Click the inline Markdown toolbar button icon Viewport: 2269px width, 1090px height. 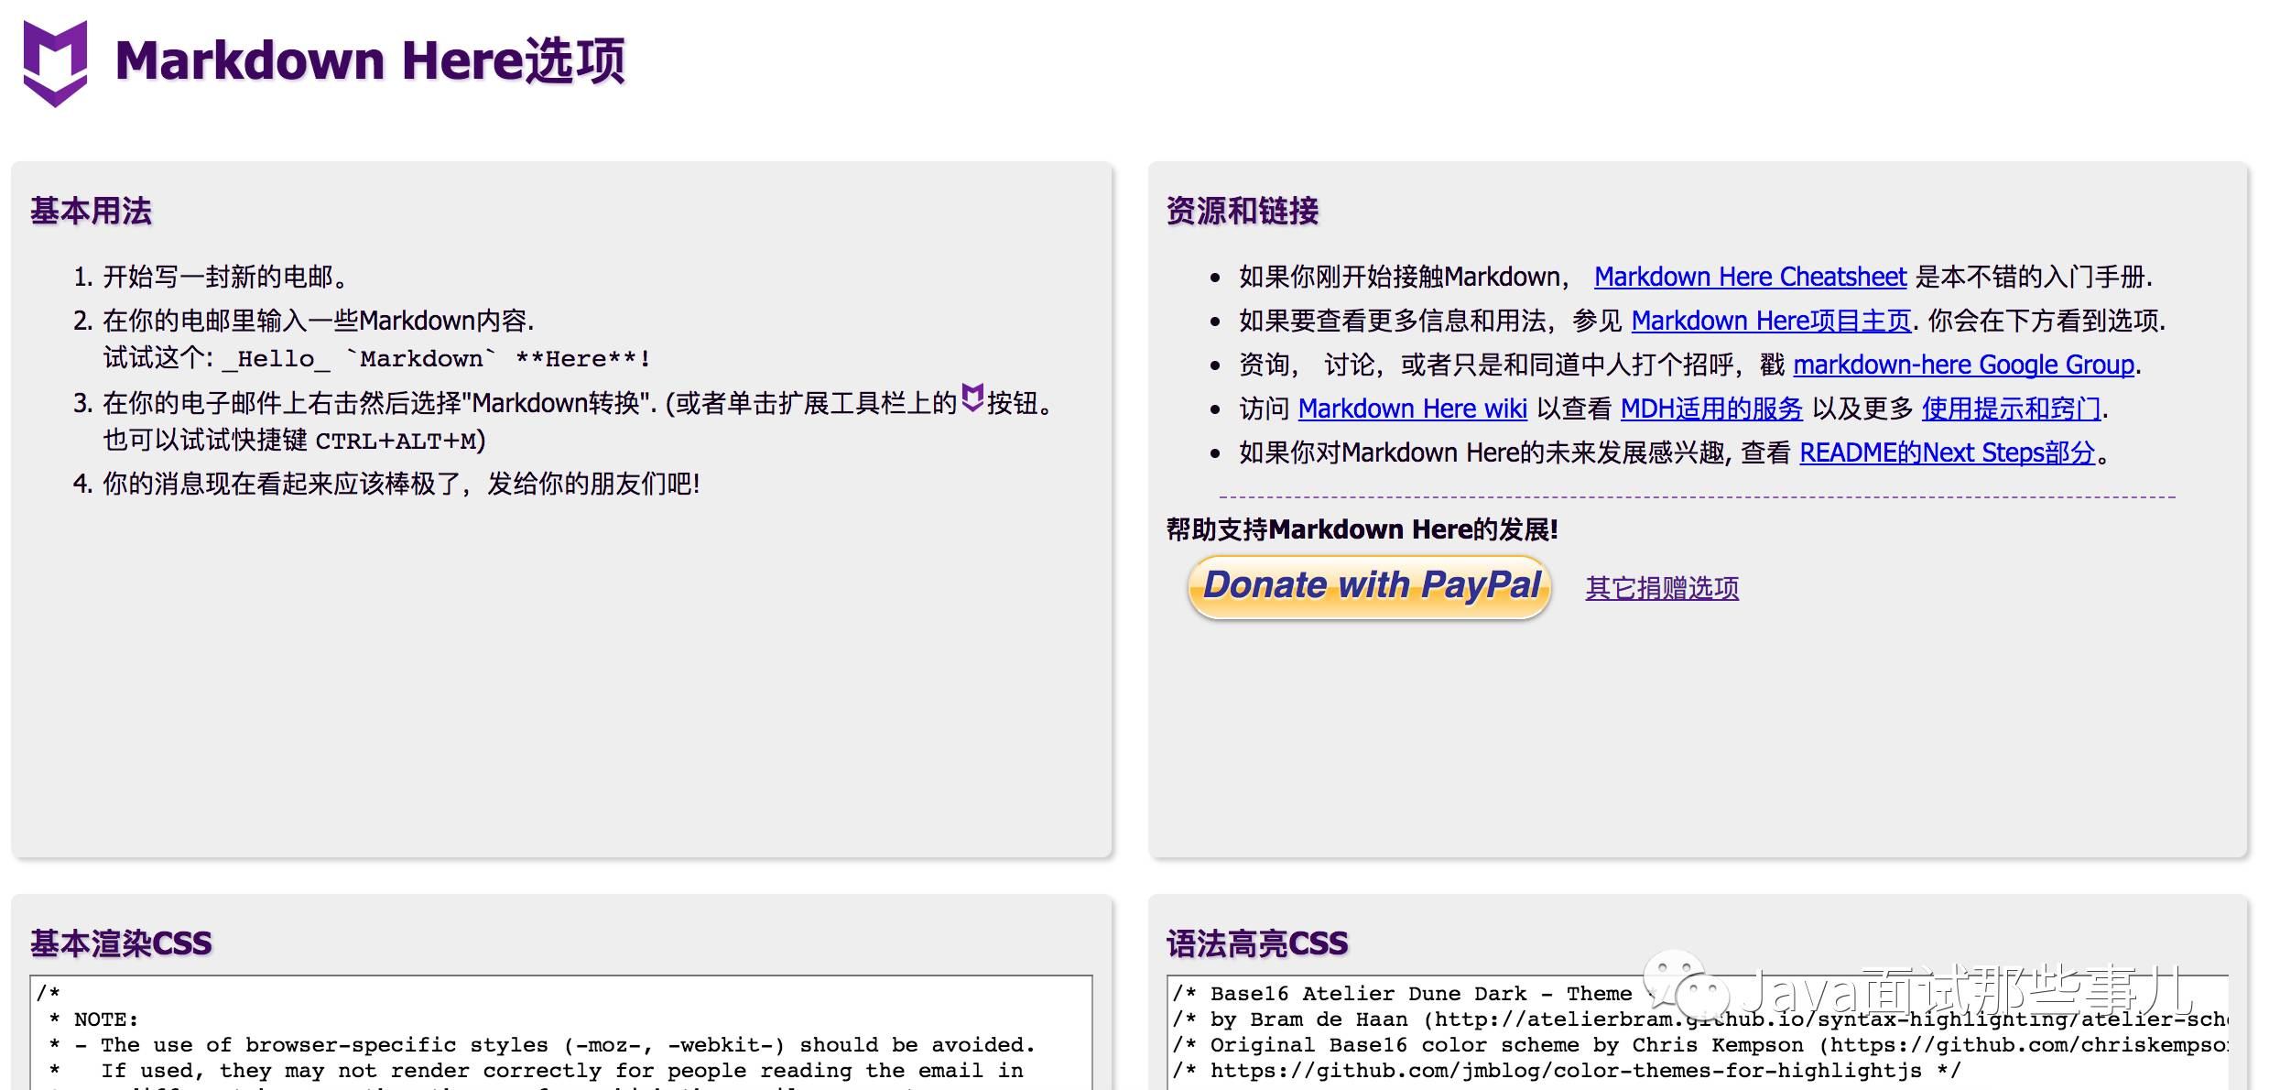pos(972,398)
